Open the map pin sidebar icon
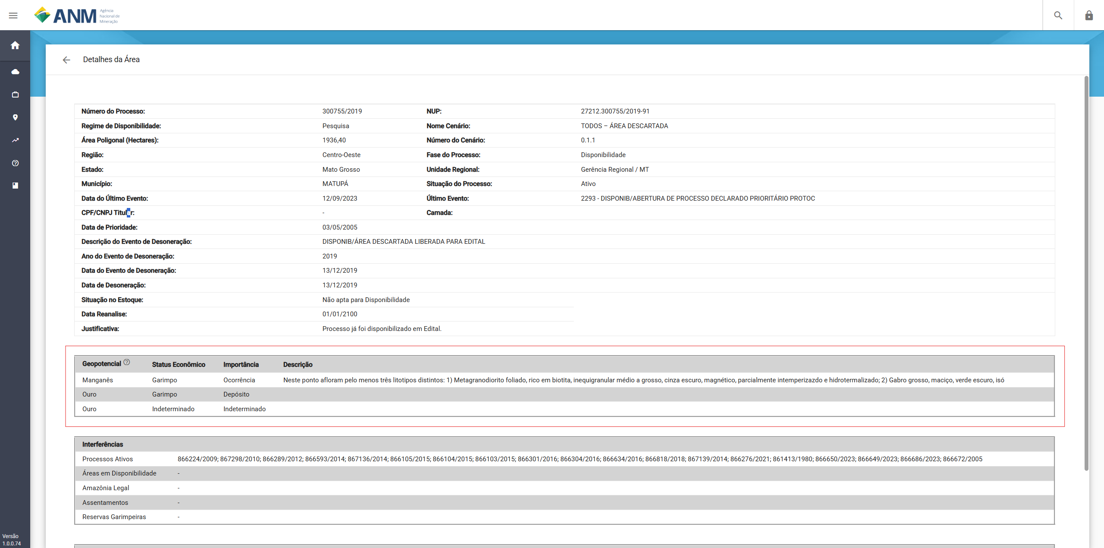The image size is (1104, 548). 15,117
